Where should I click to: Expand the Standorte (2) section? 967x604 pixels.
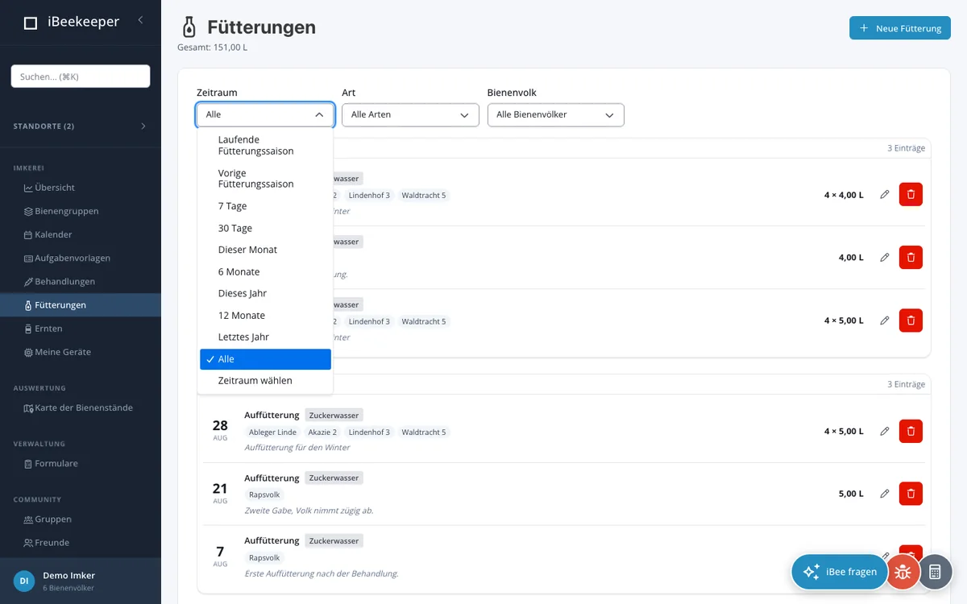tap(81, 126)
